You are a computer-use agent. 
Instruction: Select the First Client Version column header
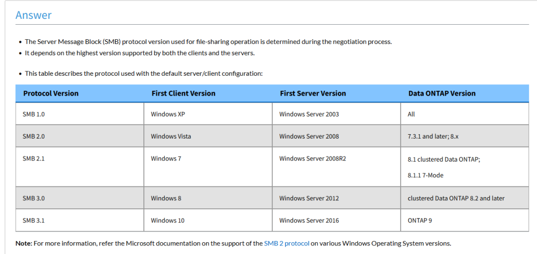click(208, 93)
